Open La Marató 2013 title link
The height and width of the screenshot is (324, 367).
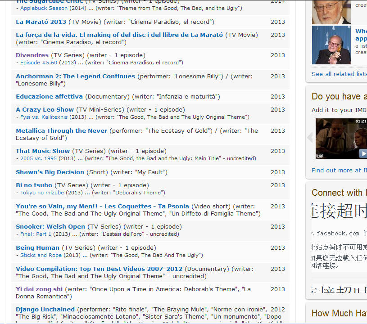tap(41, 22)
